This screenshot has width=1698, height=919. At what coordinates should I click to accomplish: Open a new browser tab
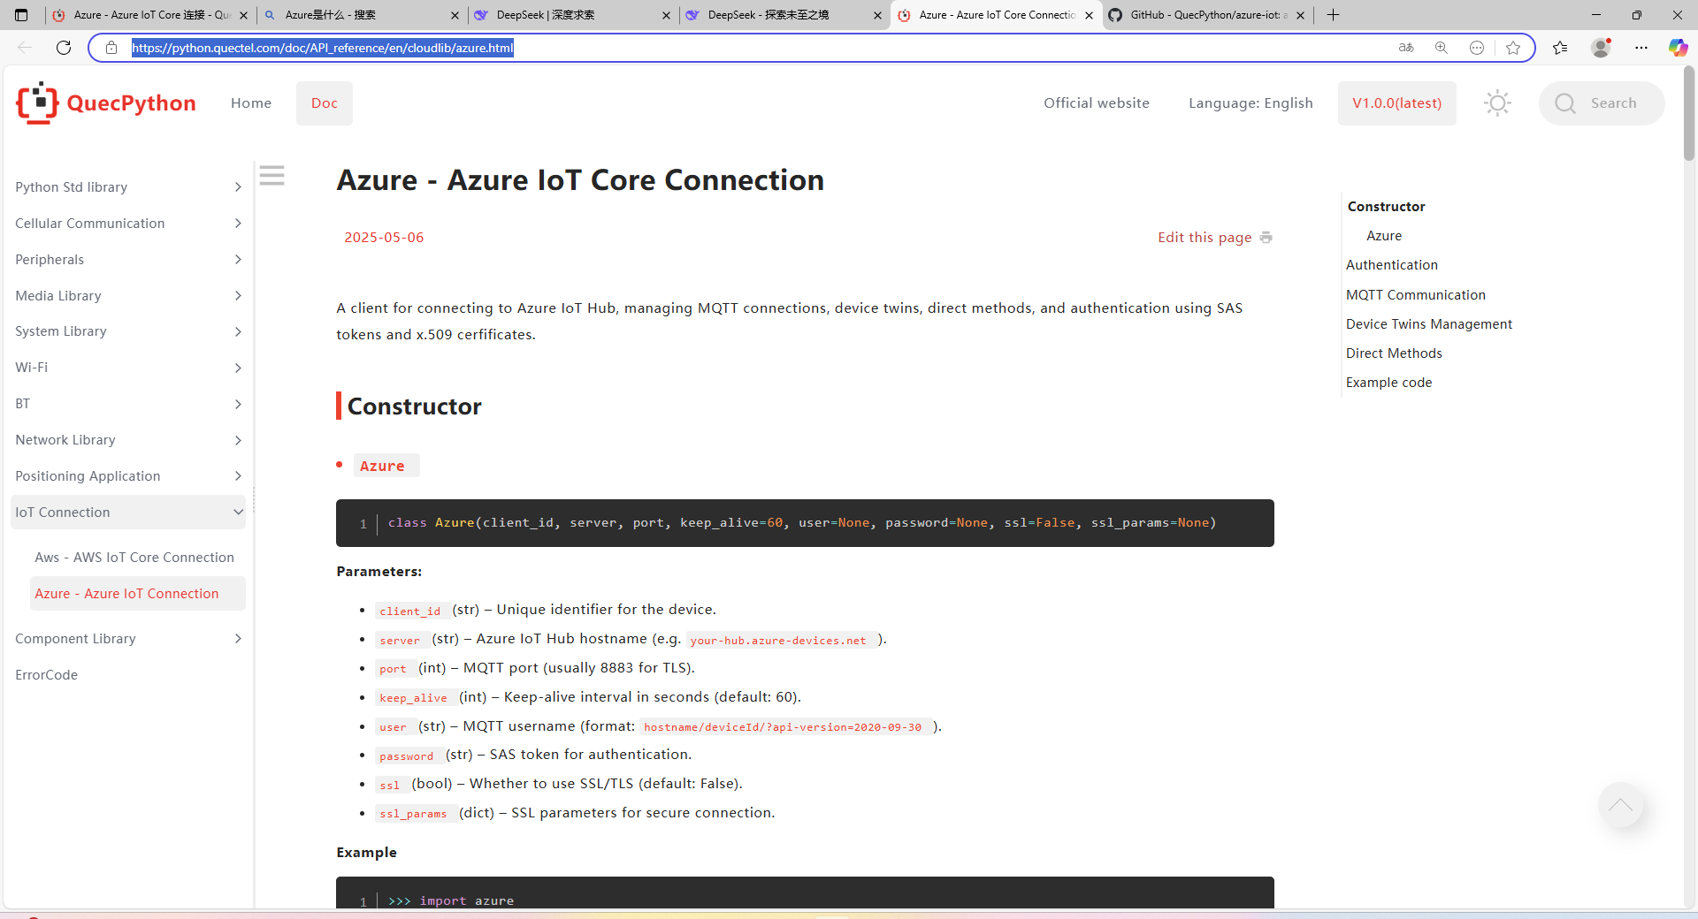[1333, 15]
